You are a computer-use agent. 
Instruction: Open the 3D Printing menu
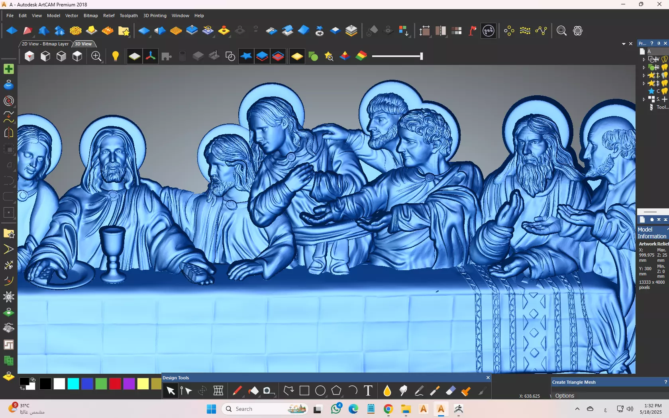pyautogui.click(x=155, y=16)
